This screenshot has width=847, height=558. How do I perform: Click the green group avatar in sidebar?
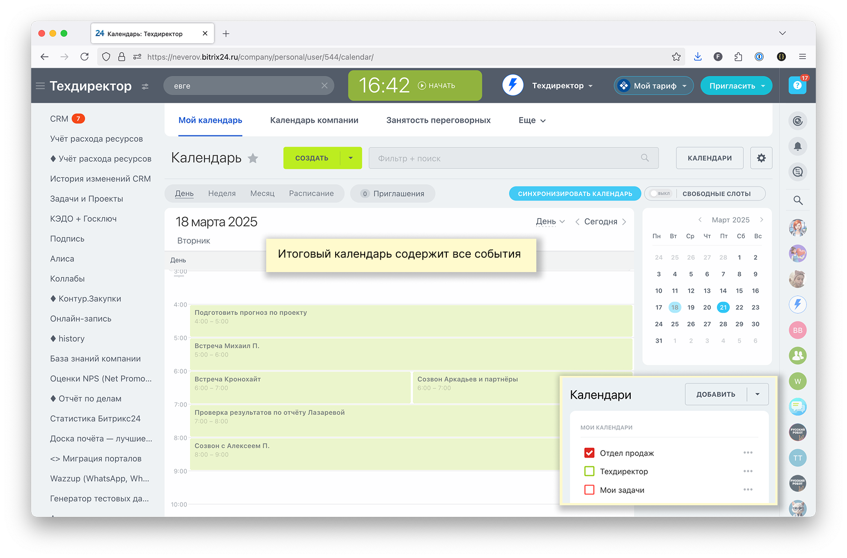[798, 356]
